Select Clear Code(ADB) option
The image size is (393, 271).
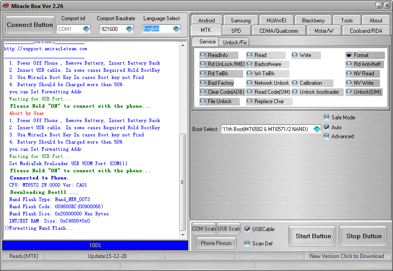(x=222, y=92)
